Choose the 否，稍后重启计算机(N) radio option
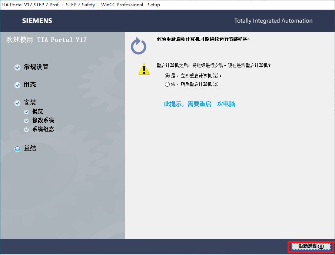Image resolution: width=335 pixels, height=255 pixels. pos(167,85)
